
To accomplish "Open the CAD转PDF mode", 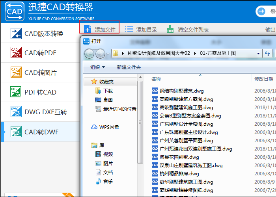I will (40, 52).
